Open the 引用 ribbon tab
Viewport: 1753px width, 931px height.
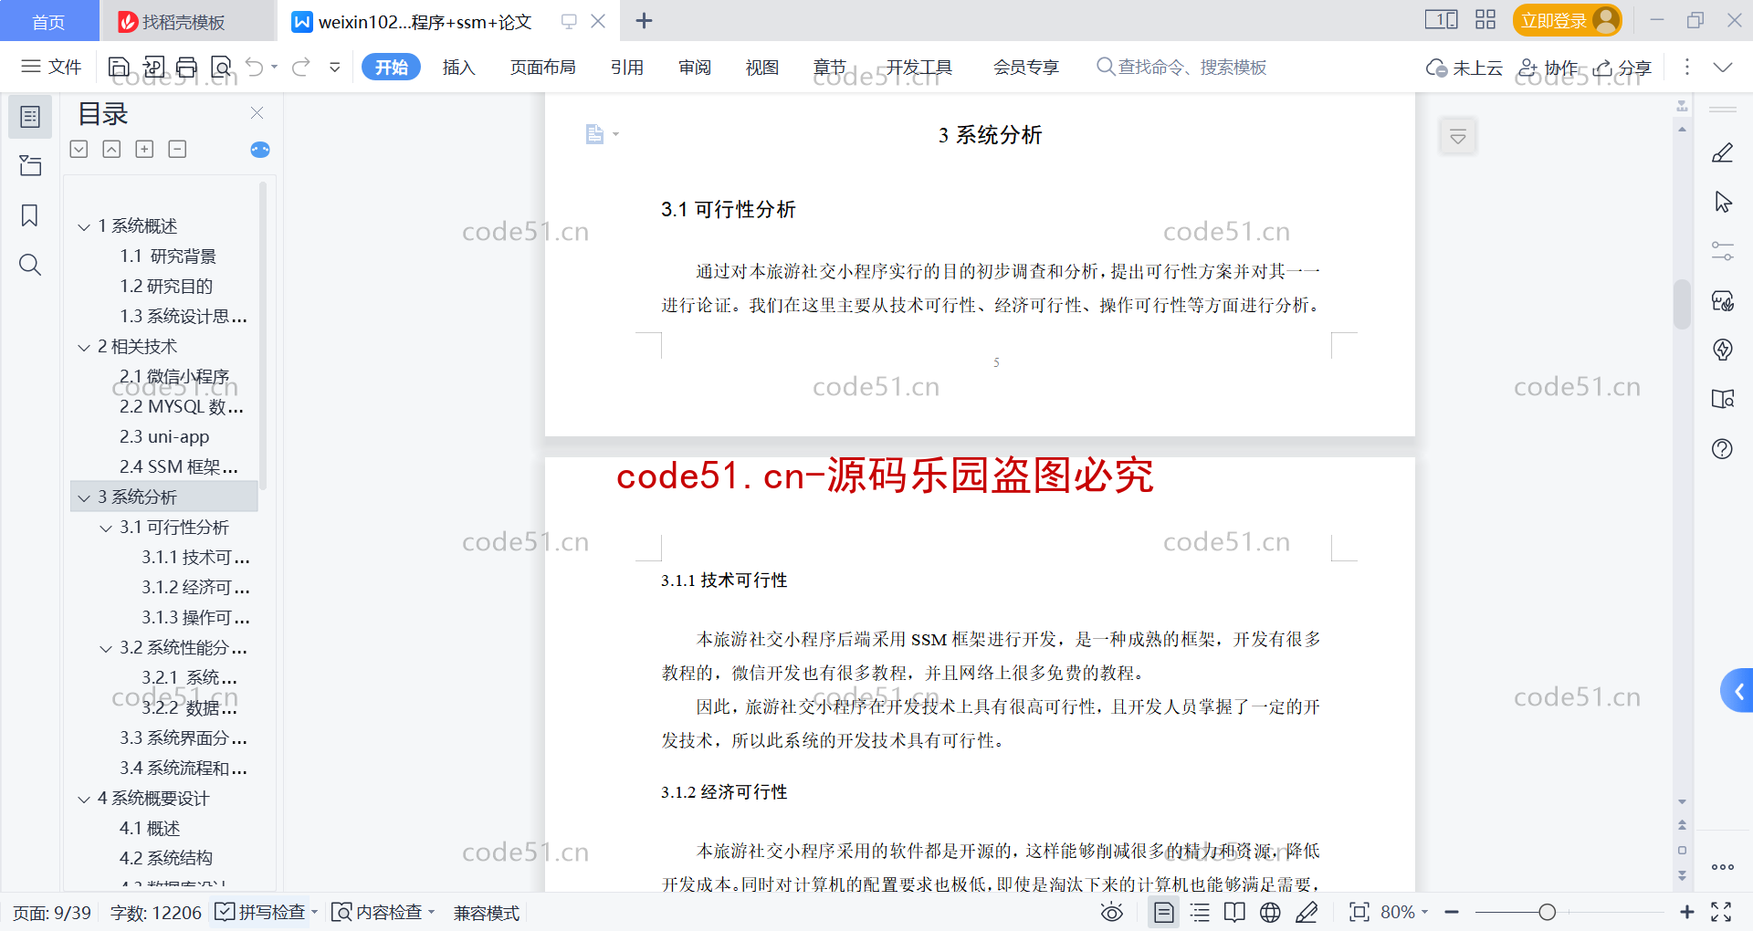(x=627, y=67)
